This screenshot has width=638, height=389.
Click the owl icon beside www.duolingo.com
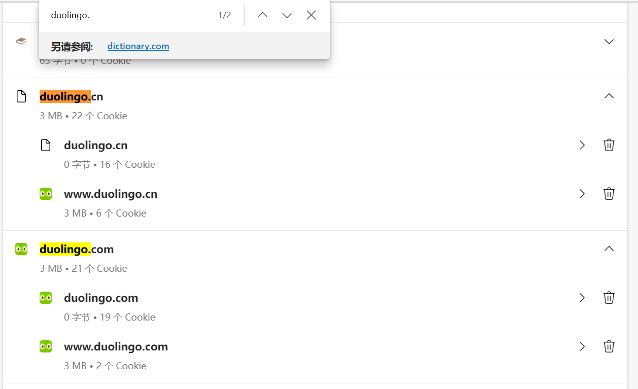pyautogui.click(x=46, y=346)
